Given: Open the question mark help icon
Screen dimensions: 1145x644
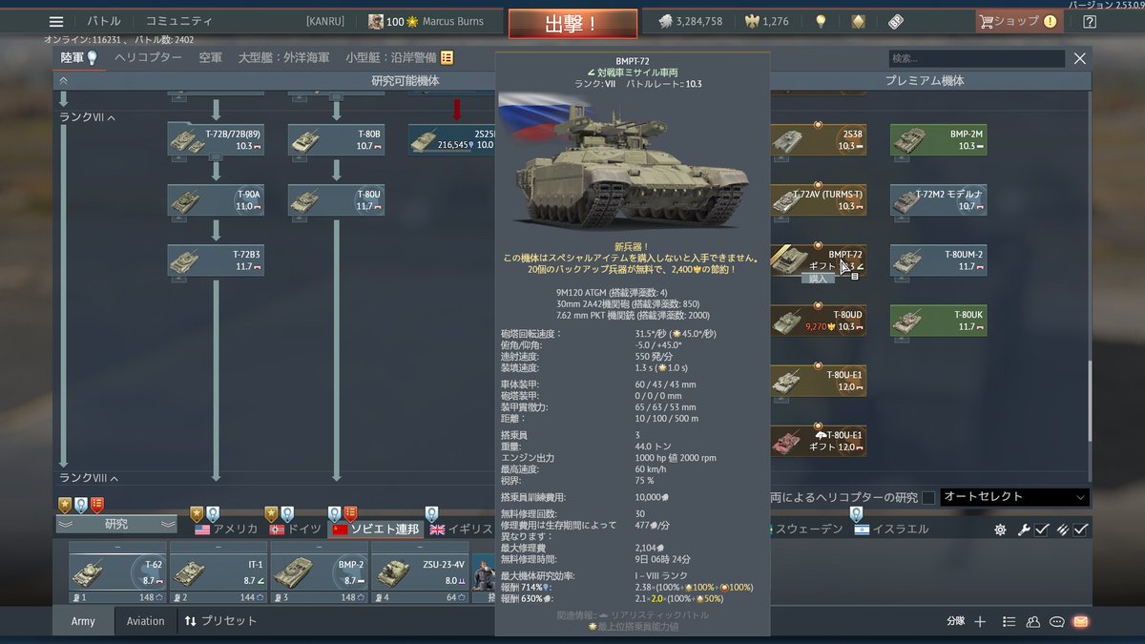Looking at the screenshot, I should pyautogui.click(x=1090, y=21).
